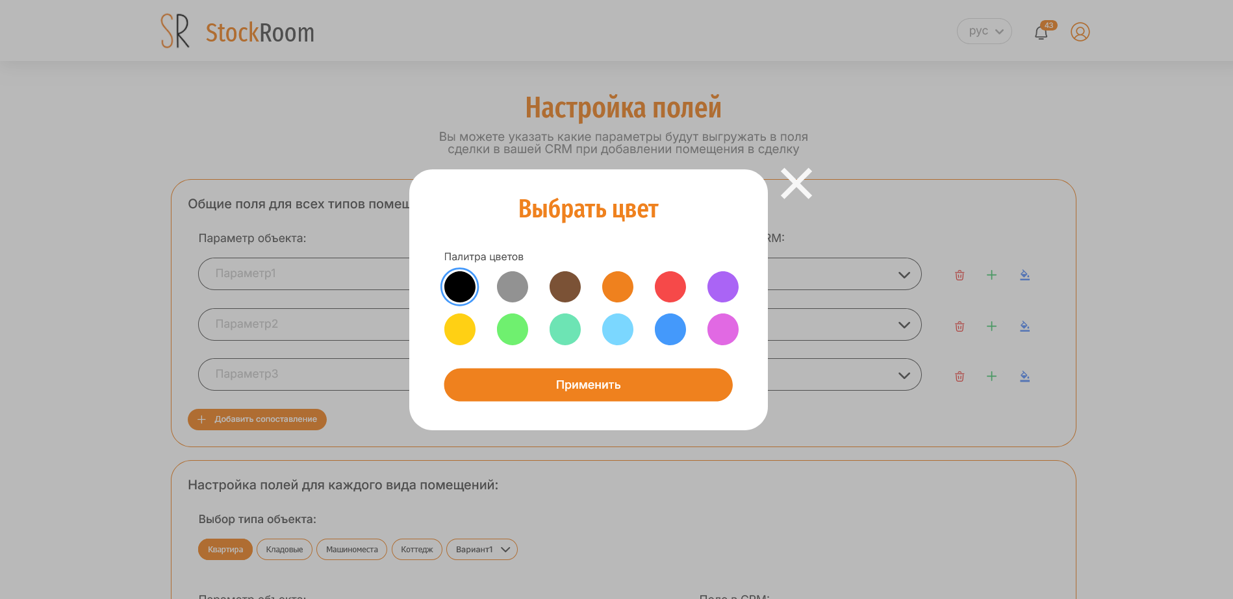Delete the Параметр3 row with trash icon
The image size is (1233, 599).
point(960,376)
